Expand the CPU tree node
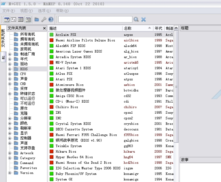221x182 pixels. tap(10, 74)
